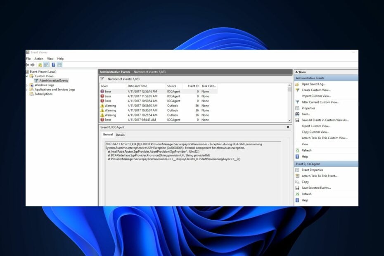Select the Administrative Events filter icon
Screen dimensions: 384x256
36,81
